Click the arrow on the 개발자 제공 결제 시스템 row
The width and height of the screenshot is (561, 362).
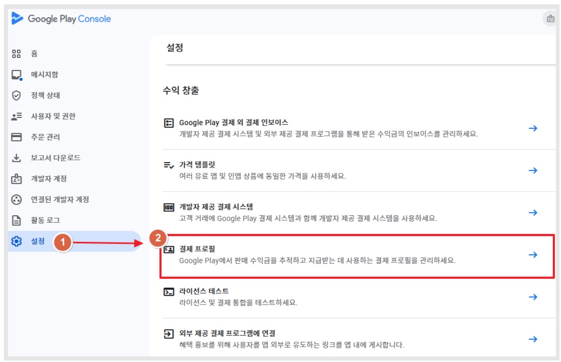[x=533, y=213]
